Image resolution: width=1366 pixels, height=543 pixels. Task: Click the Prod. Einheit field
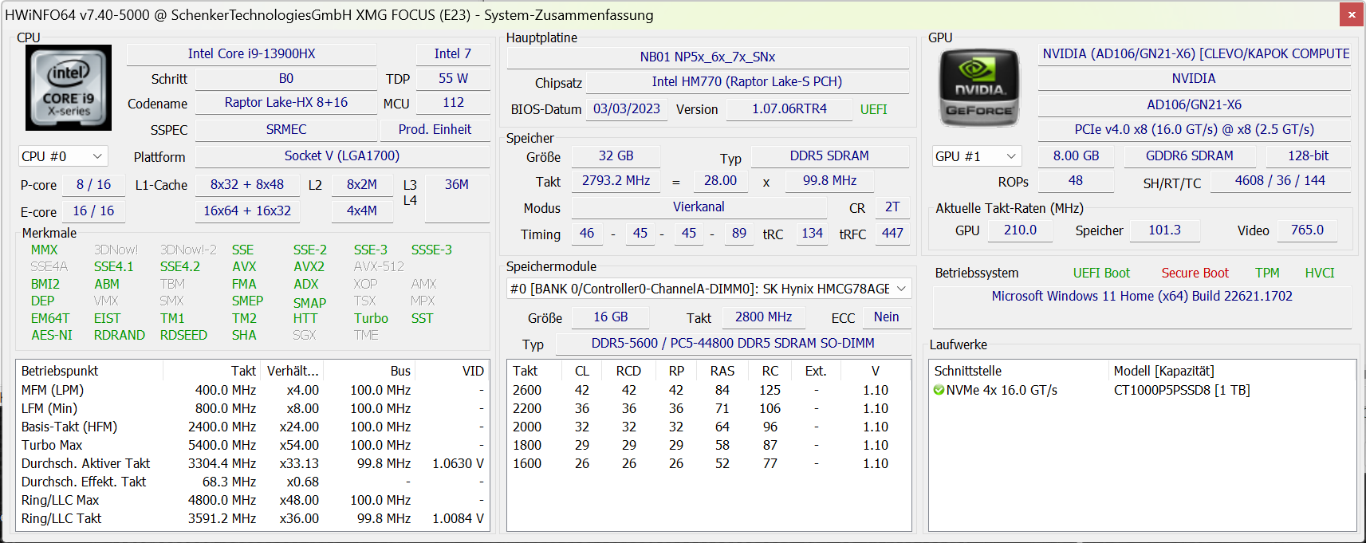click(435, 129)
